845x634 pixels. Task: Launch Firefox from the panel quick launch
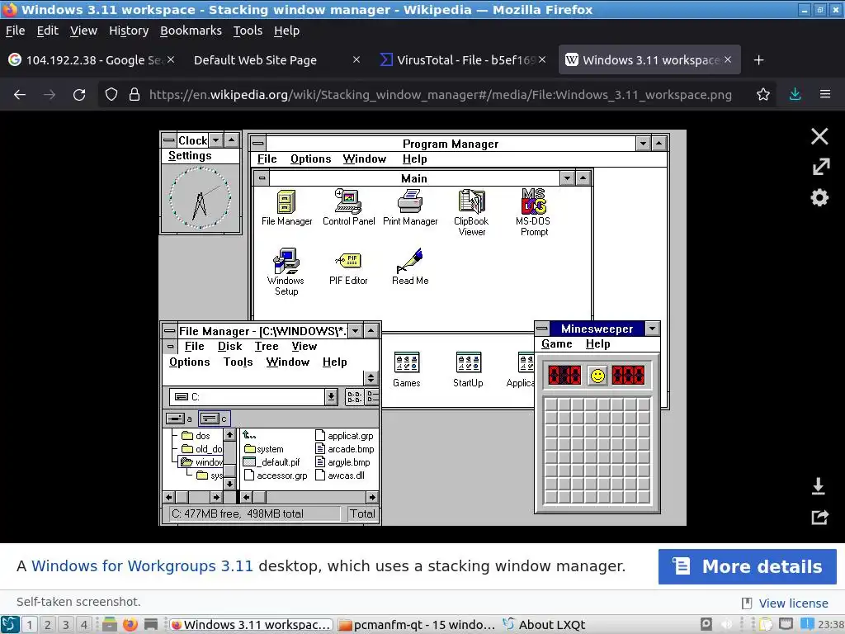pos(130,624)
